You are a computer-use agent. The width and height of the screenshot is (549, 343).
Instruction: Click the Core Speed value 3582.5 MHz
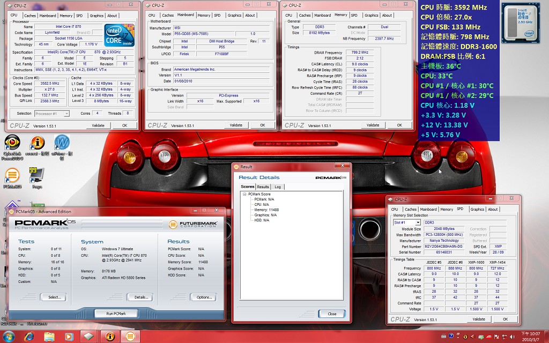click(50, 84)
